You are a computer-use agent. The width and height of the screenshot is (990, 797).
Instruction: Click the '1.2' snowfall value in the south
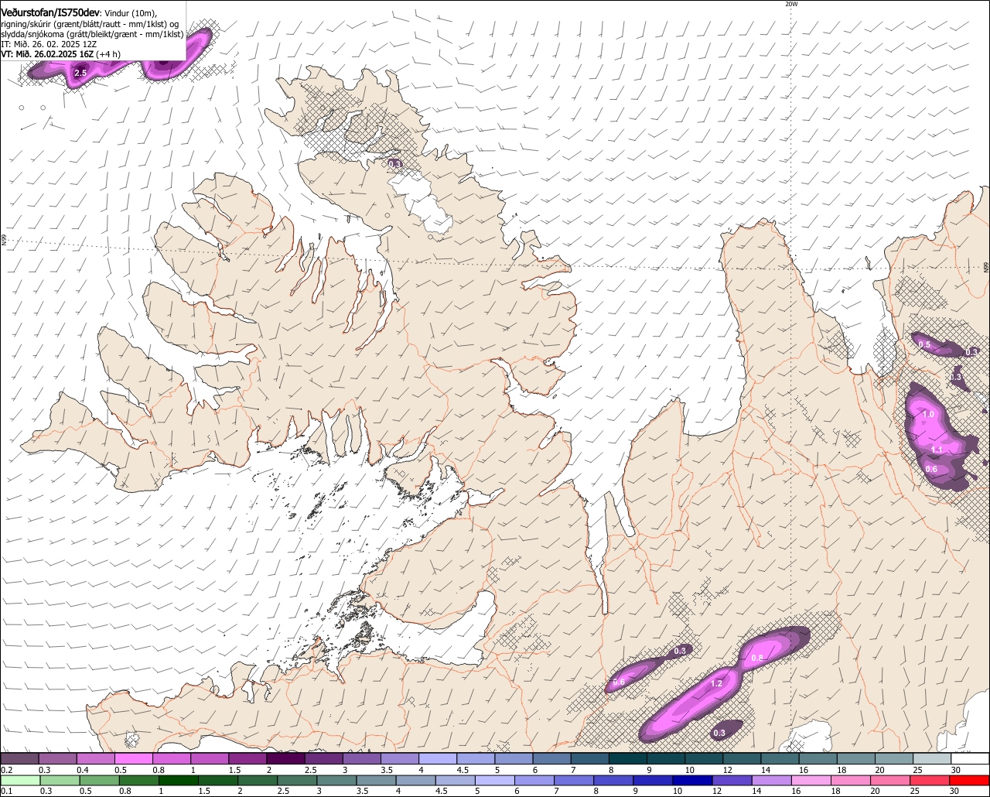coord(716,684)
